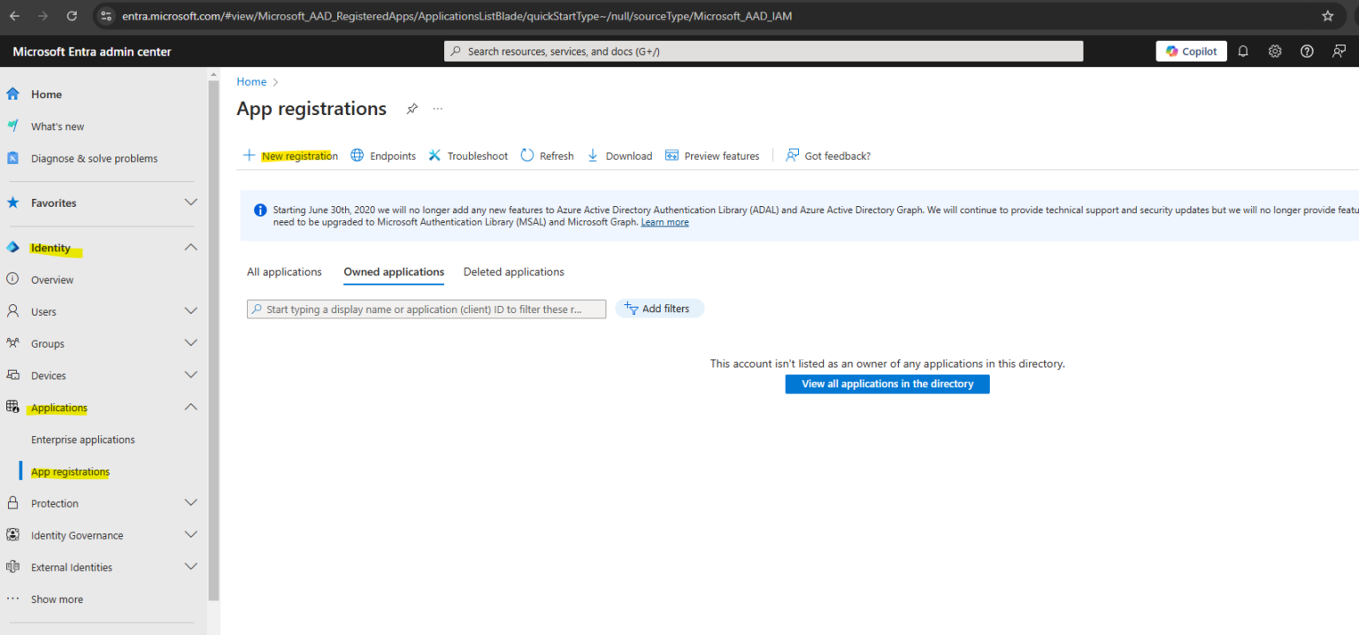The height and width of the screenshot is (635, 1359).
Task: Open Copilot from the top bar
Action: [1191, 50]
